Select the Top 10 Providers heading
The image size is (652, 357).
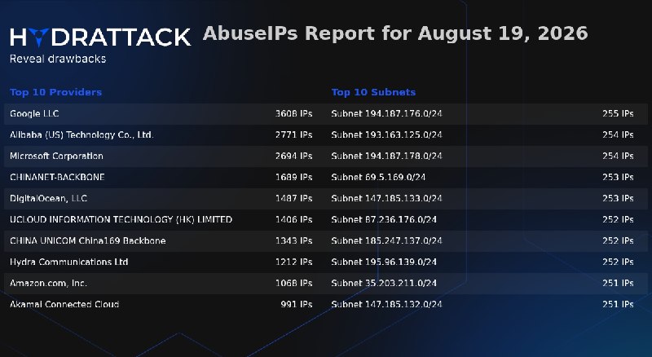[55, 92]
